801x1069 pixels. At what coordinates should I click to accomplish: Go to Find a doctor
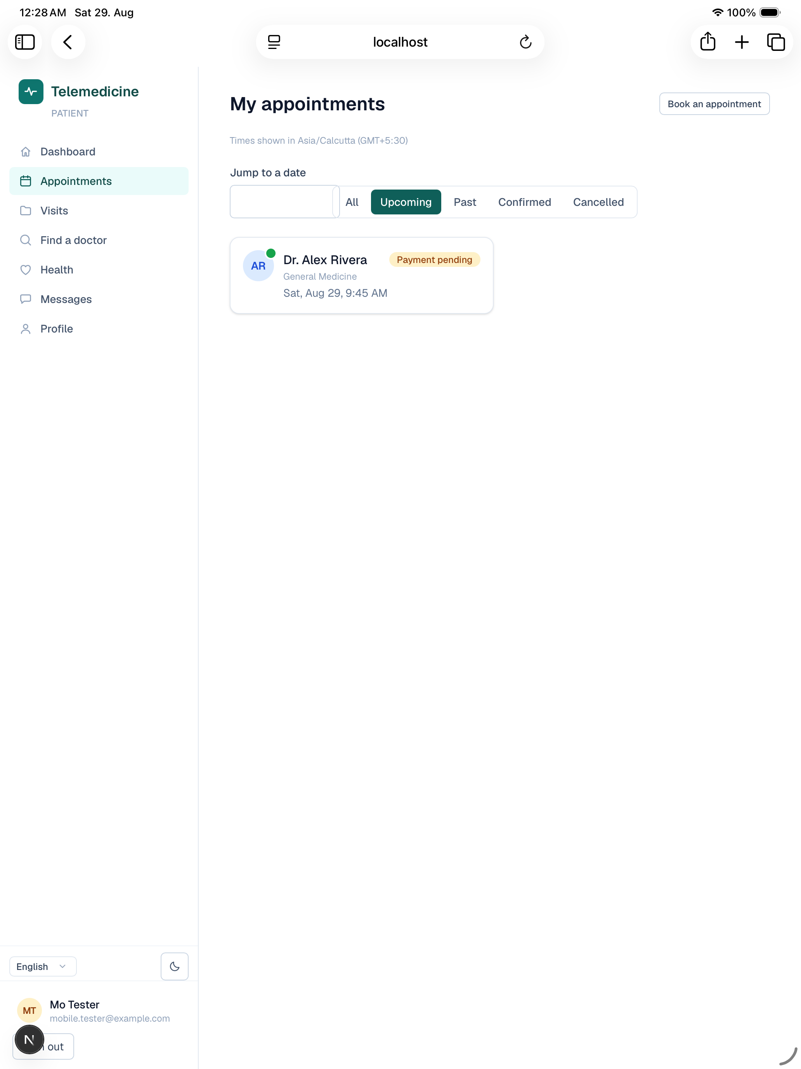[99, 240]
